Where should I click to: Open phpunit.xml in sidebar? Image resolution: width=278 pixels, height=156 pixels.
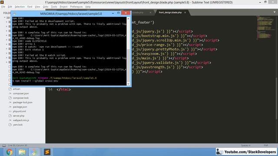point(19,111)
